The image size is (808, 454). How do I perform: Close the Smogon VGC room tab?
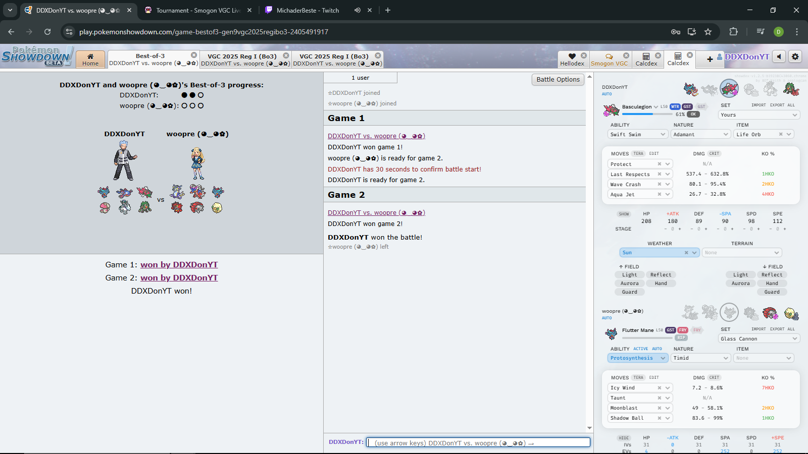(626, 55)
